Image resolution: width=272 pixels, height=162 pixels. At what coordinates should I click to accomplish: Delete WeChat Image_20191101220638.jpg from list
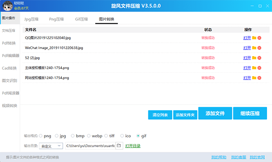pyautogui.click(x=259, y=48)
